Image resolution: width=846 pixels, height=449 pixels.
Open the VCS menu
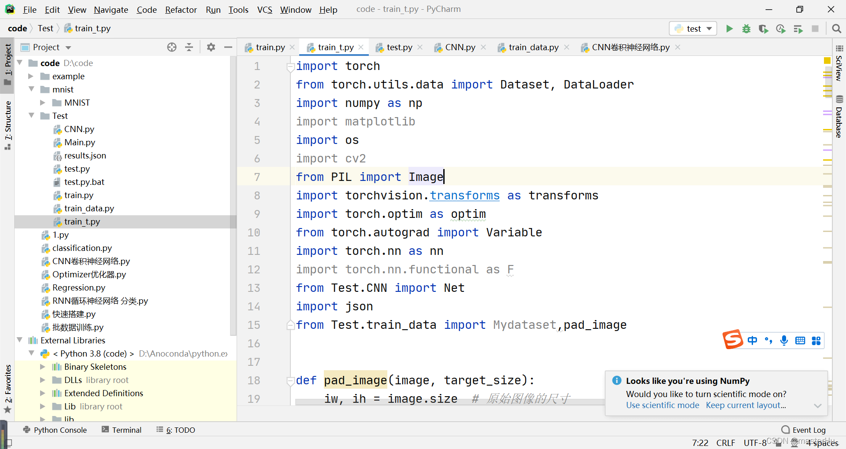265,9
